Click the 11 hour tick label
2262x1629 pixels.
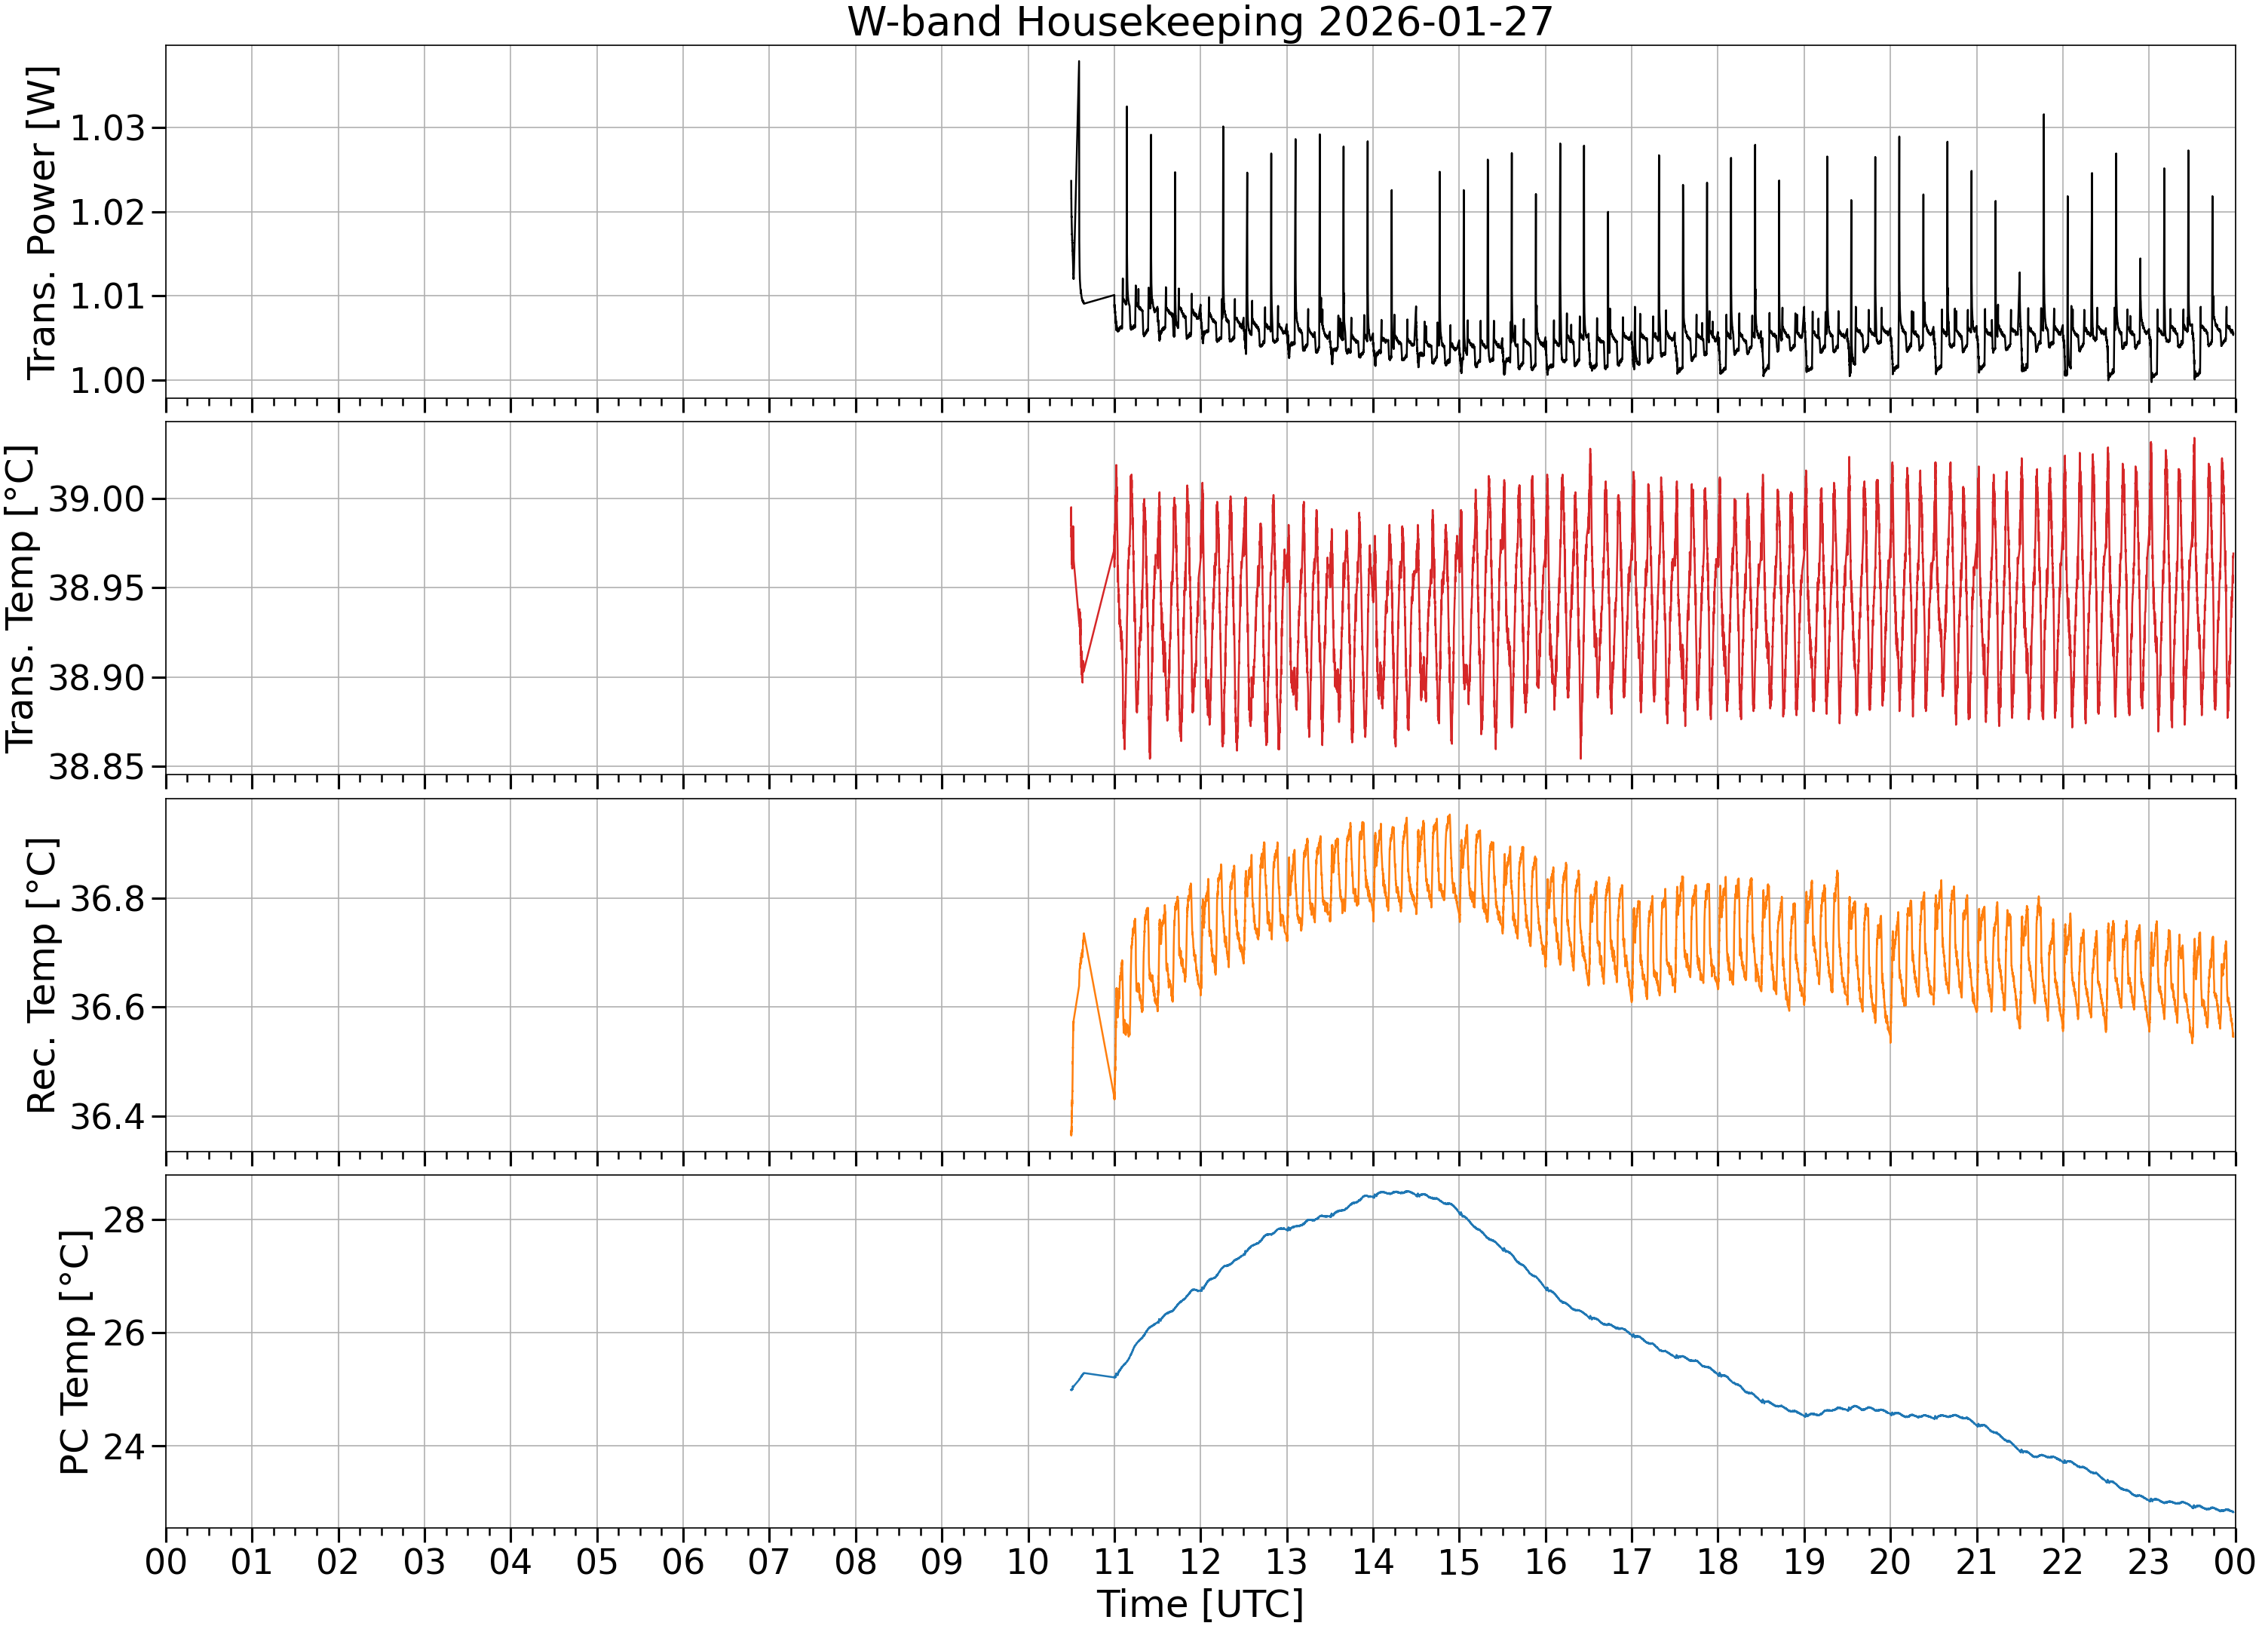coord(1114,1562)
